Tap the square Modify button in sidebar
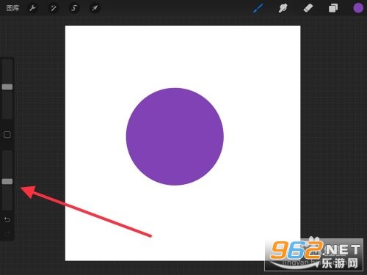Image resolution: width=367 pixels, height=275 pixels. [x=7, y=135]
